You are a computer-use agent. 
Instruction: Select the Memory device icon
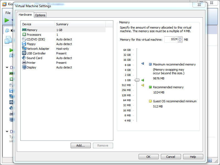pyautogui.click(x=24, y=30)
